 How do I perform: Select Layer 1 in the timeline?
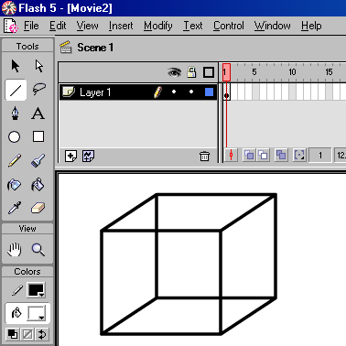138,92
